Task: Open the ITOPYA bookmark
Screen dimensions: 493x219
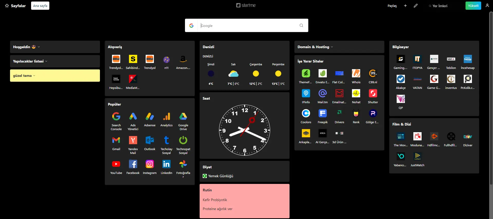Action: click(417, 59)
